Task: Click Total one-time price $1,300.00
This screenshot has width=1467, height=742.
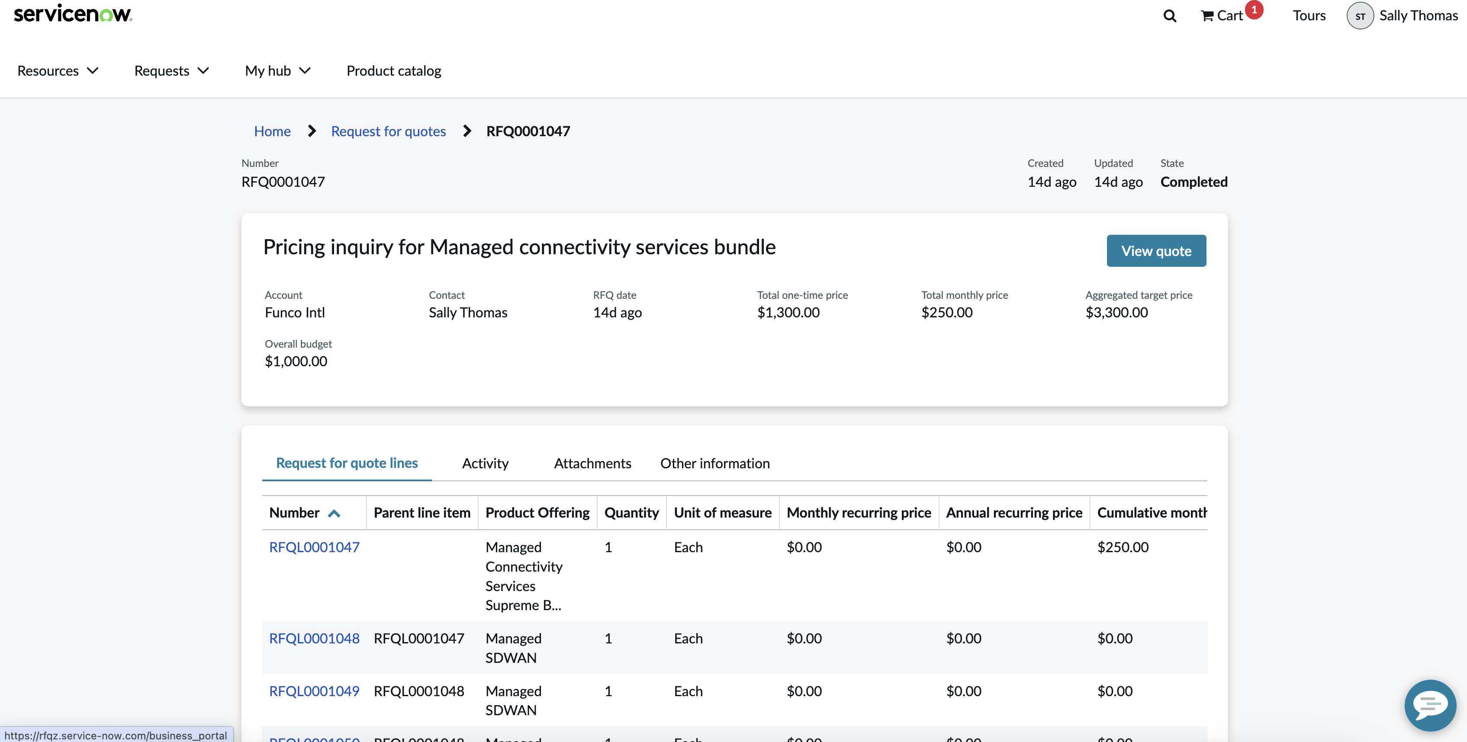Action: (x=788, y=312)
